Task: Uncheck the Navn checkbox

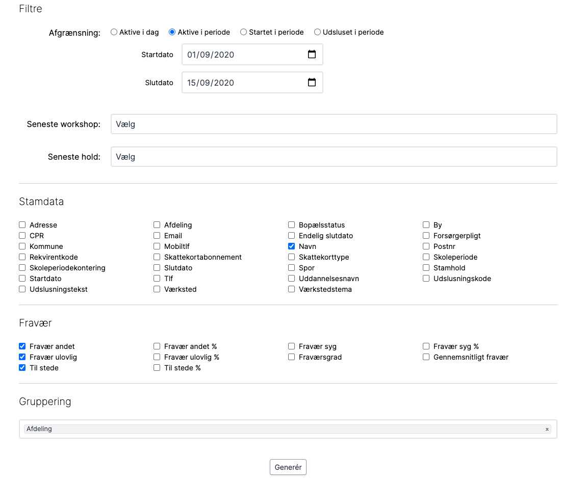Action: click(292, 246)
